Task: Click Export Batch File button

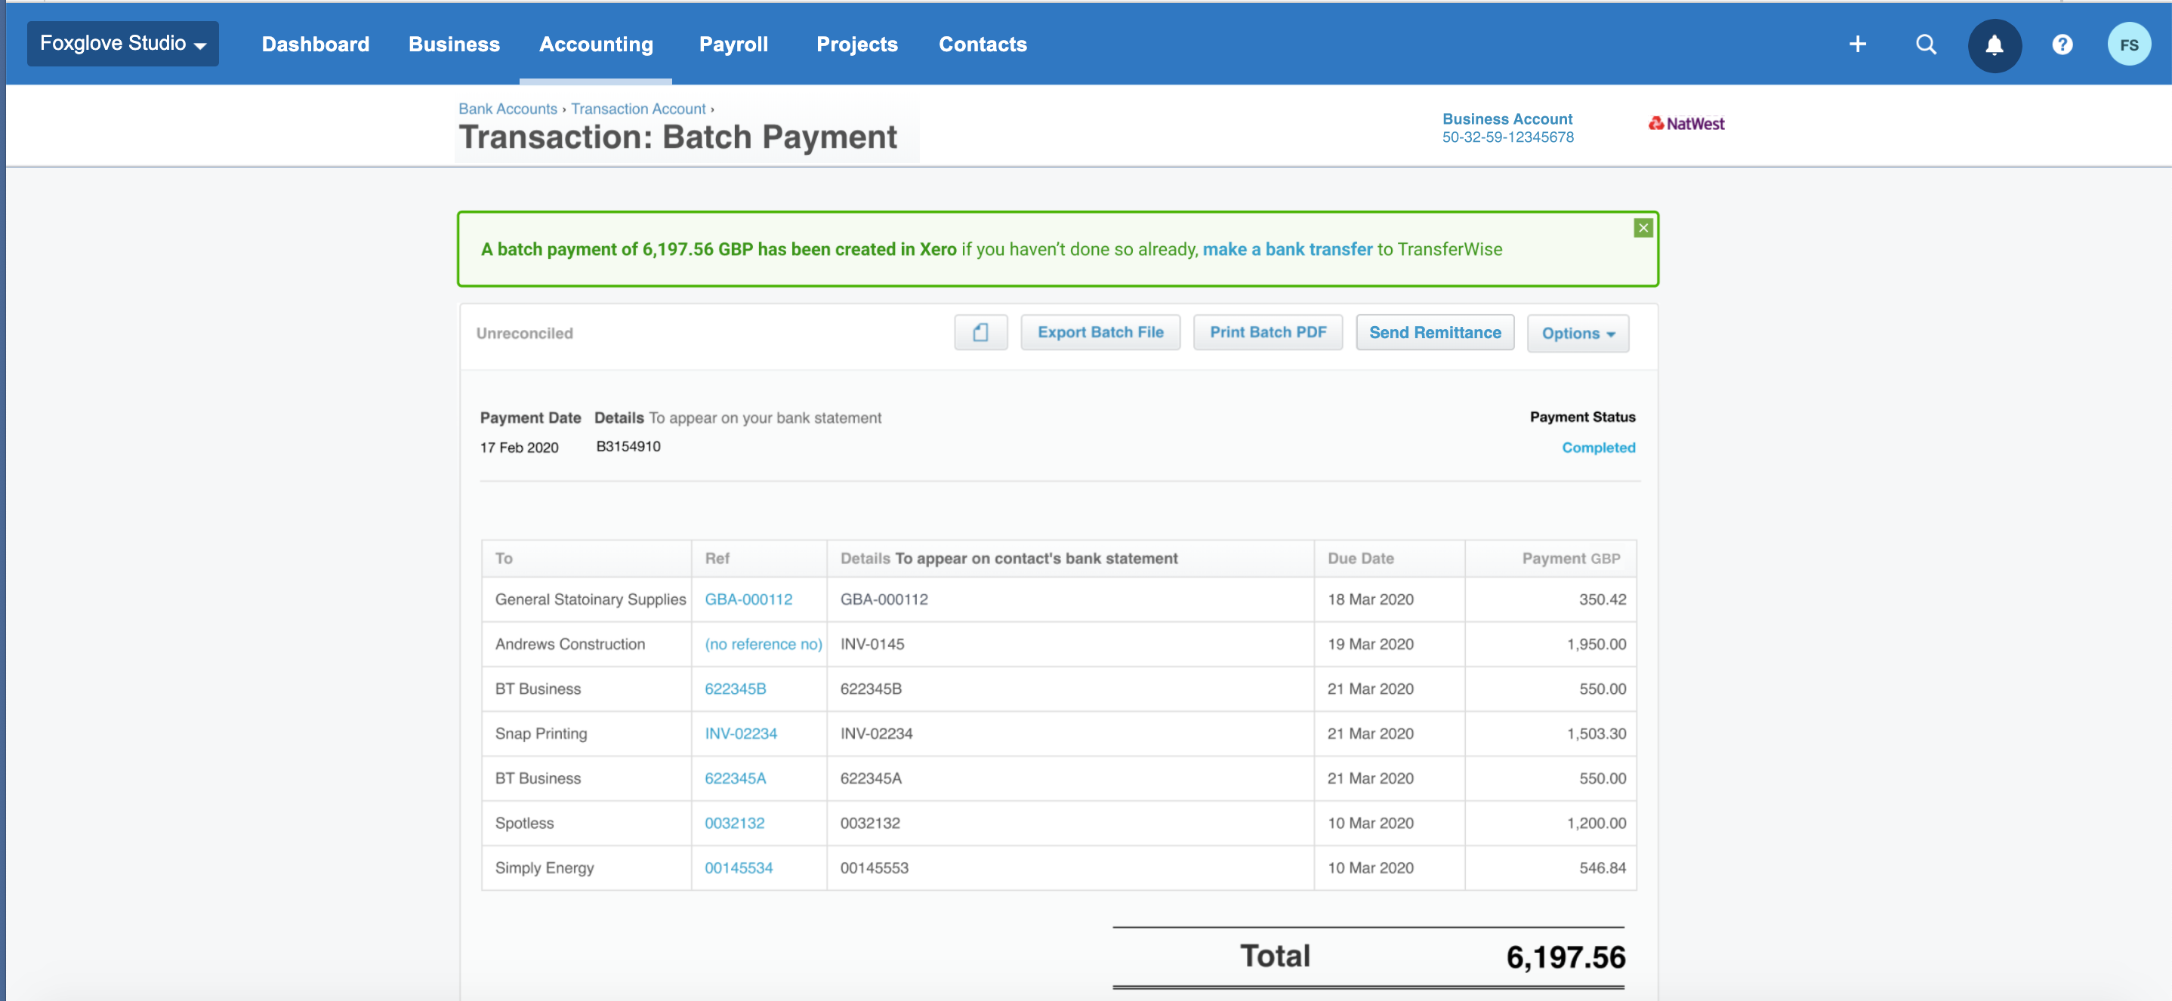Action: click(x=1100, y=332)
